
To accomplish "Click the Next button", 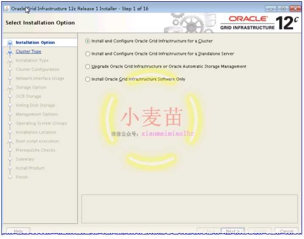I will pyautogui.click(x=233, y=231).
